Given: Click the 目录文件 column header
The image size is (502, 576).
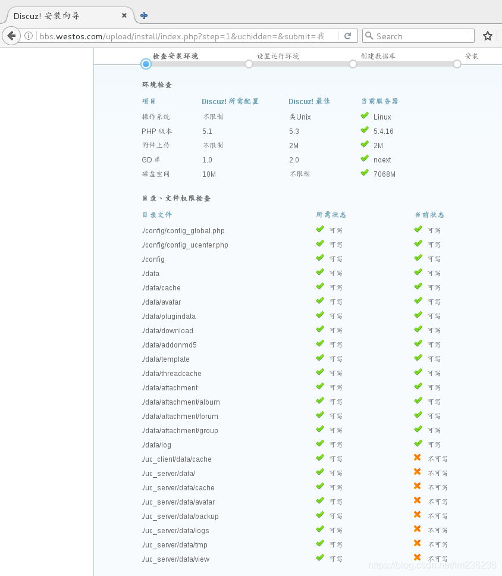Looking at the screenshot, I should pyautogui.click(x=157, y=215).
